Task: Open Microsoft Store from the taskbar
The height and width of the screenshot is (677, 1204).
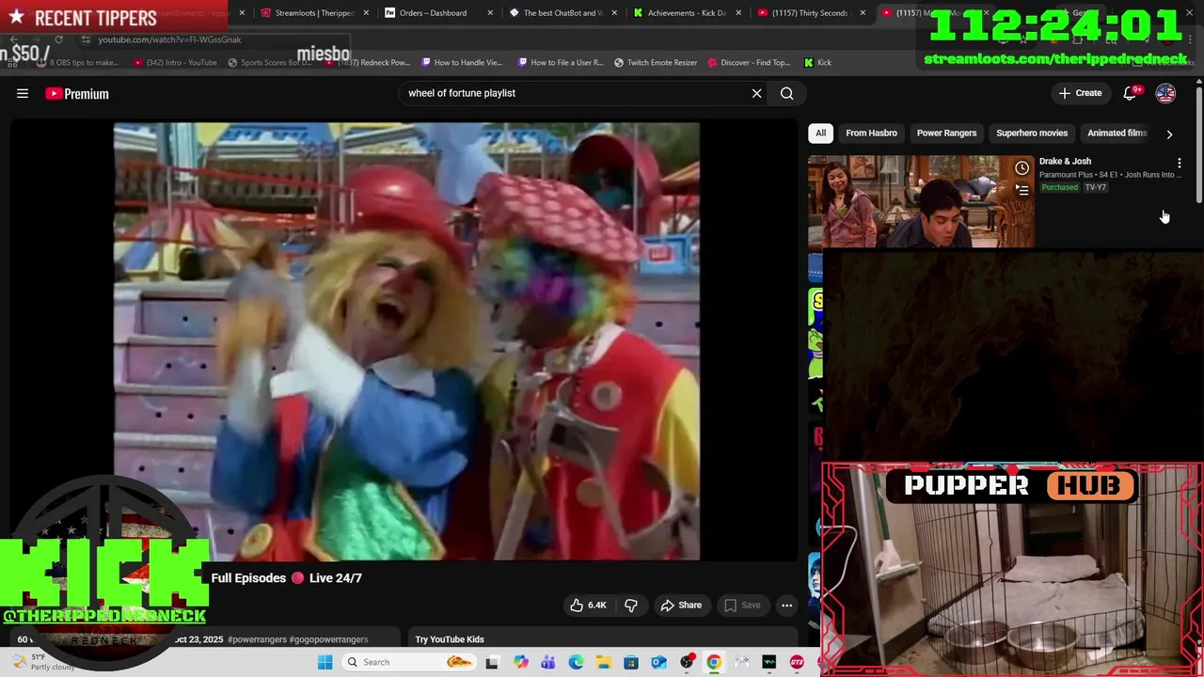Action: pos(631,662)
